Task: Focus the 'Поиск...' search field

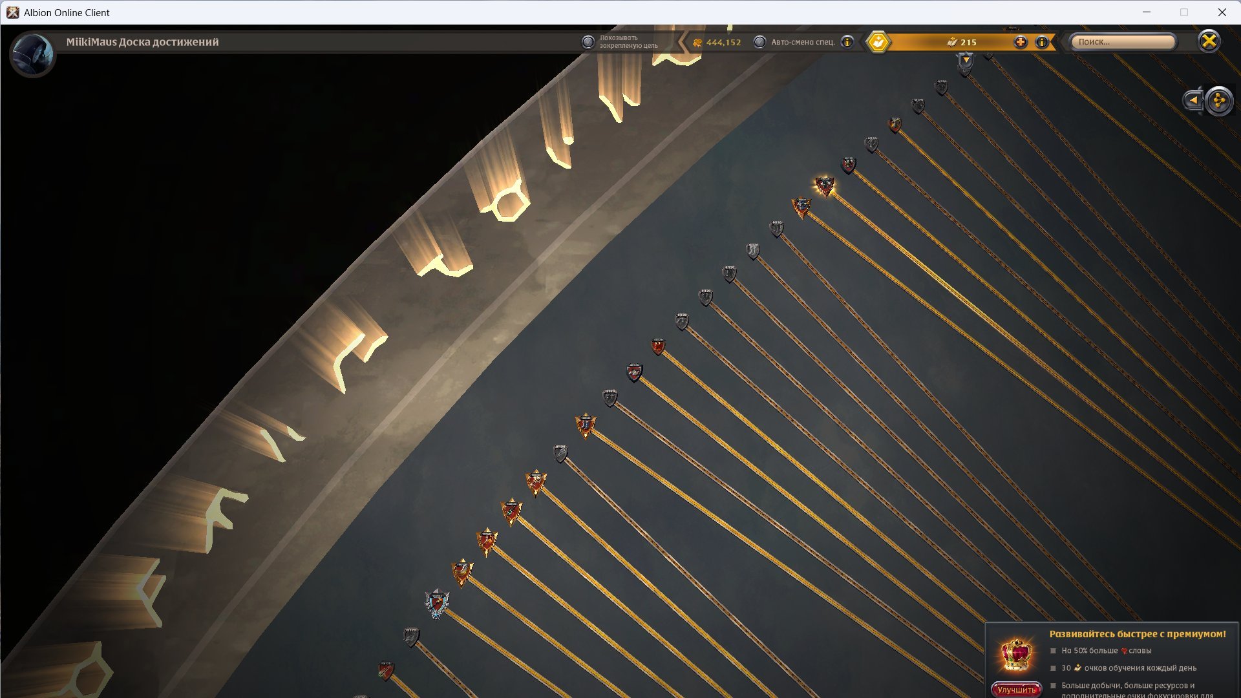Action: (1123, 42)
